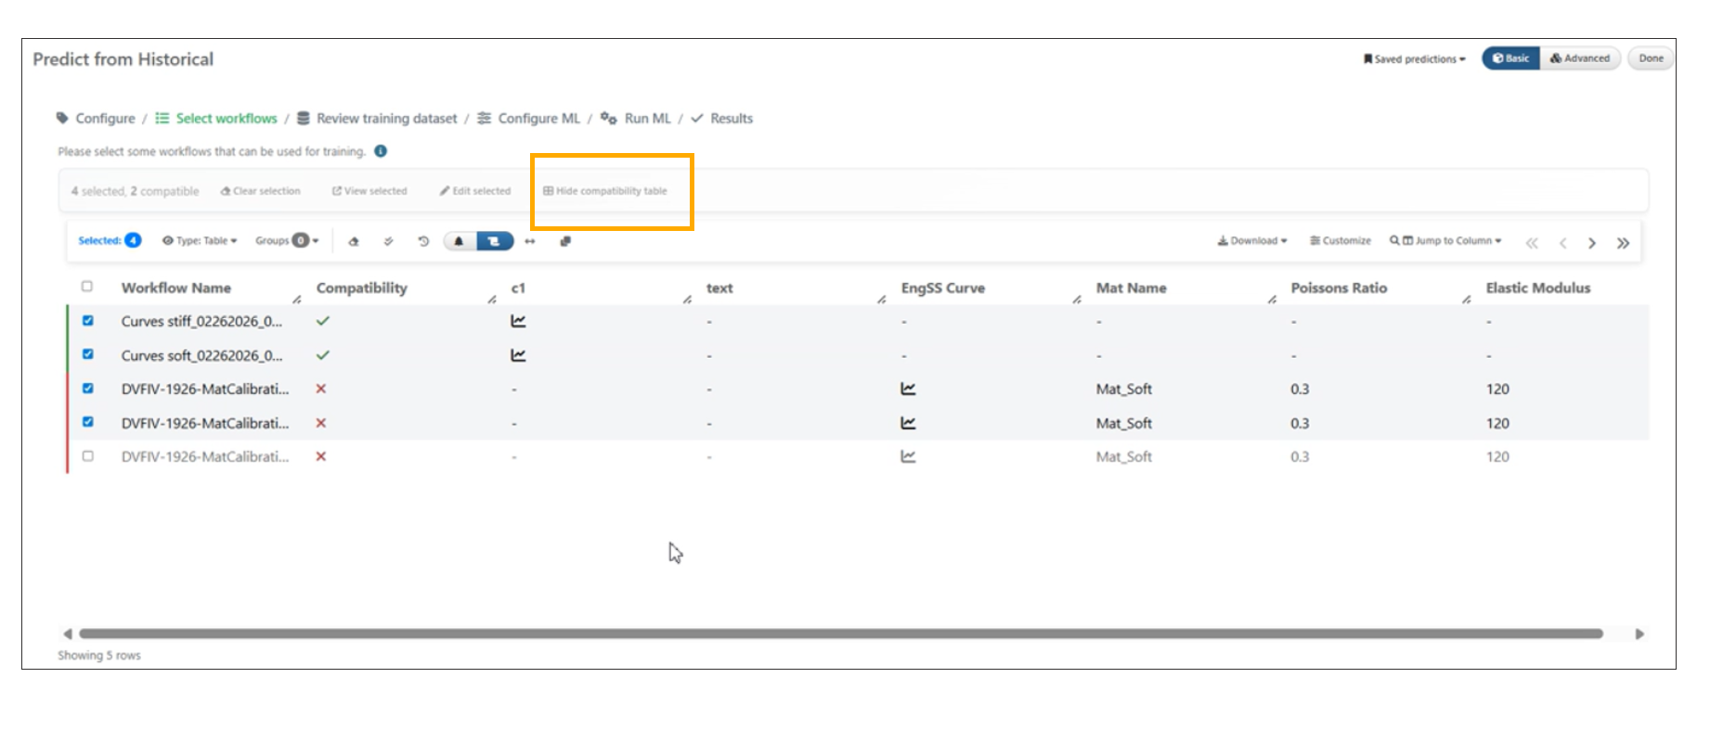
Task: Click the double-arrow fit-width icon
Action: [530, 241]
